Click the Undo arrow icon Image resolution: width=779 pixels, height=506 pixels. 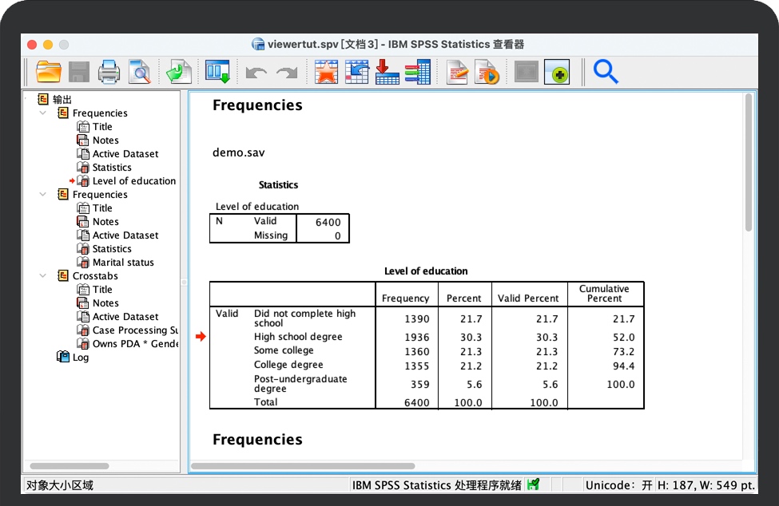[x=256, y=73]
